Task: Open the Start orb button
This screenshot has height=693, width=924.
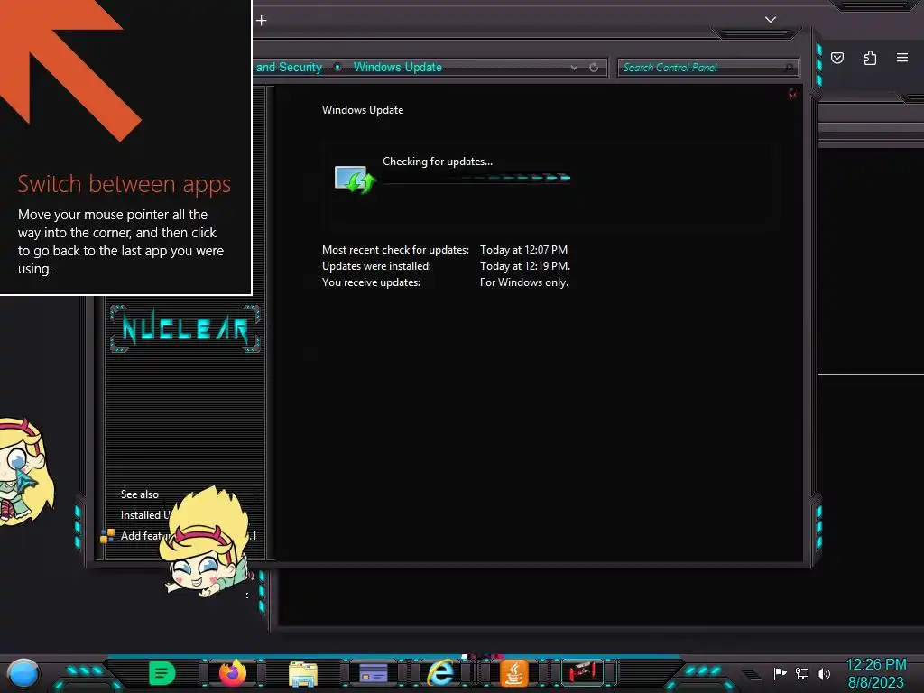Action: [x=23, y=673]
